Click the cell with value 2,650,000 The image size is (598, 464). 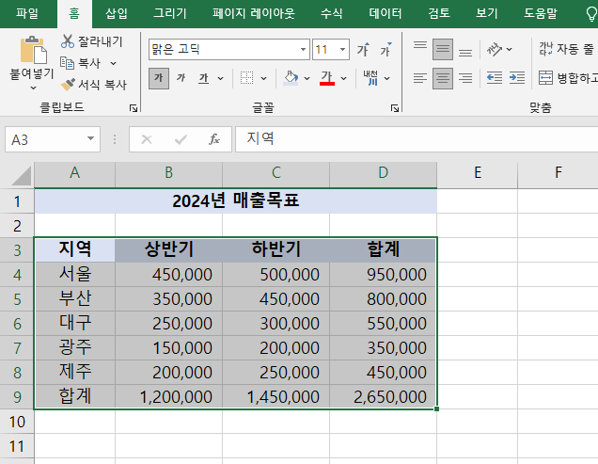(x=384, y=397)
